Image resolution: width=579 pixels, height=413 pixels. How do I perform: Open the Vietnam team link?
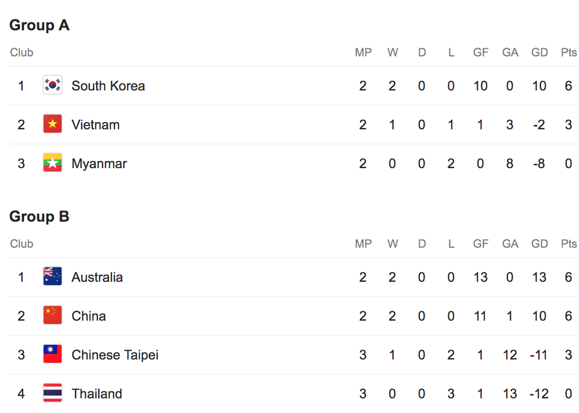96,125
